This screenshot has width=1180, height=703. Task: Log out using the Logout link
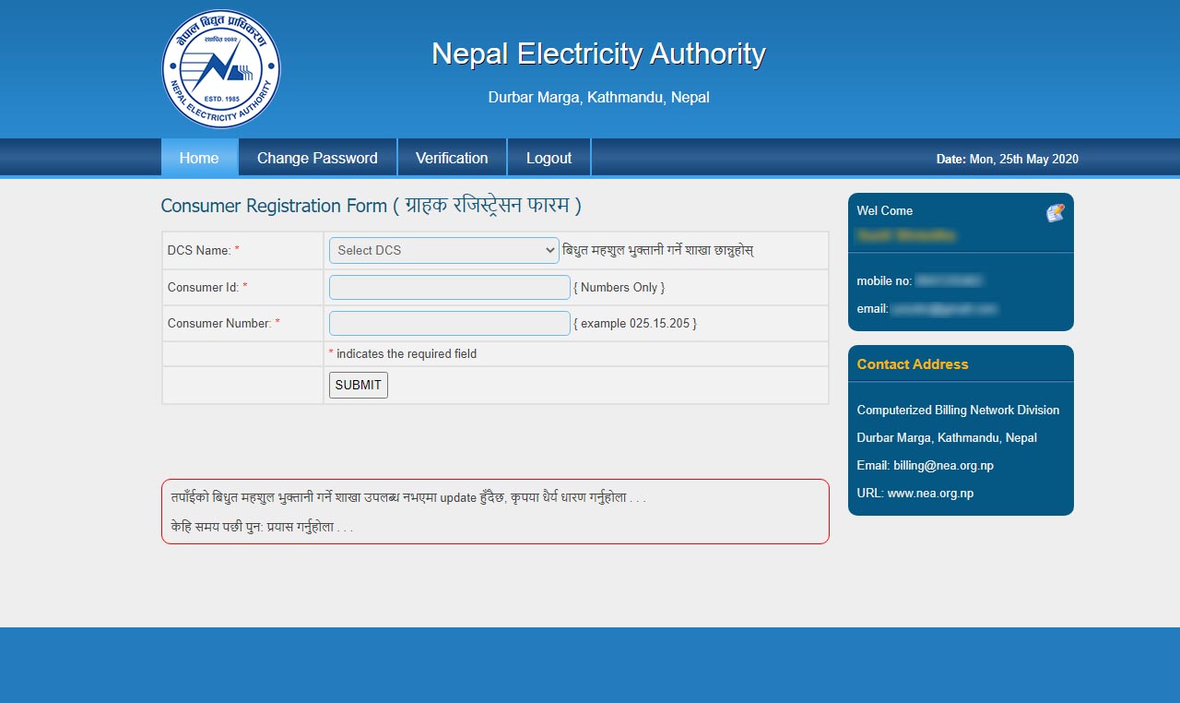point(549,158)
